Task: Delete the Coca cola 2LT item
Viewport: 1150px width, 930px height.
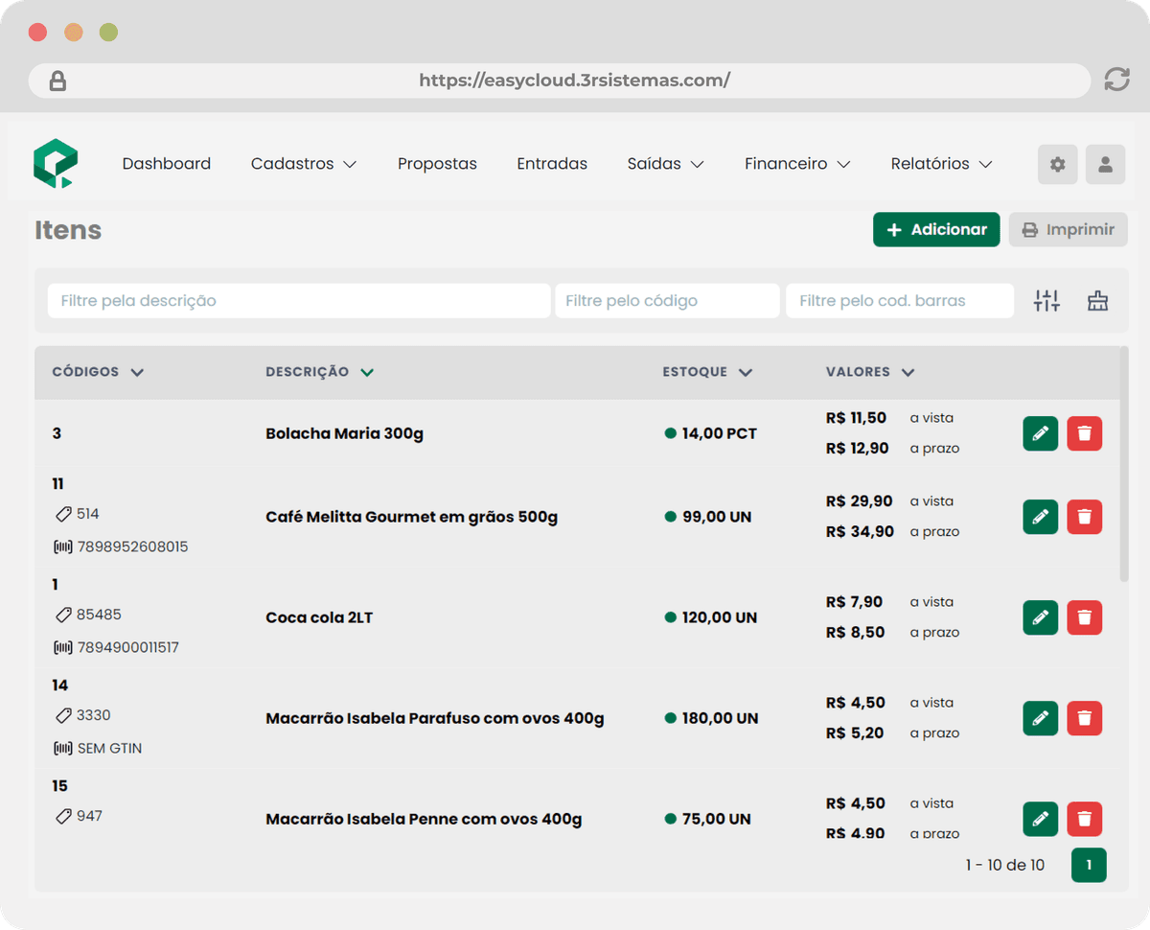Action: pyautogui.click(x=1085, y=617)
